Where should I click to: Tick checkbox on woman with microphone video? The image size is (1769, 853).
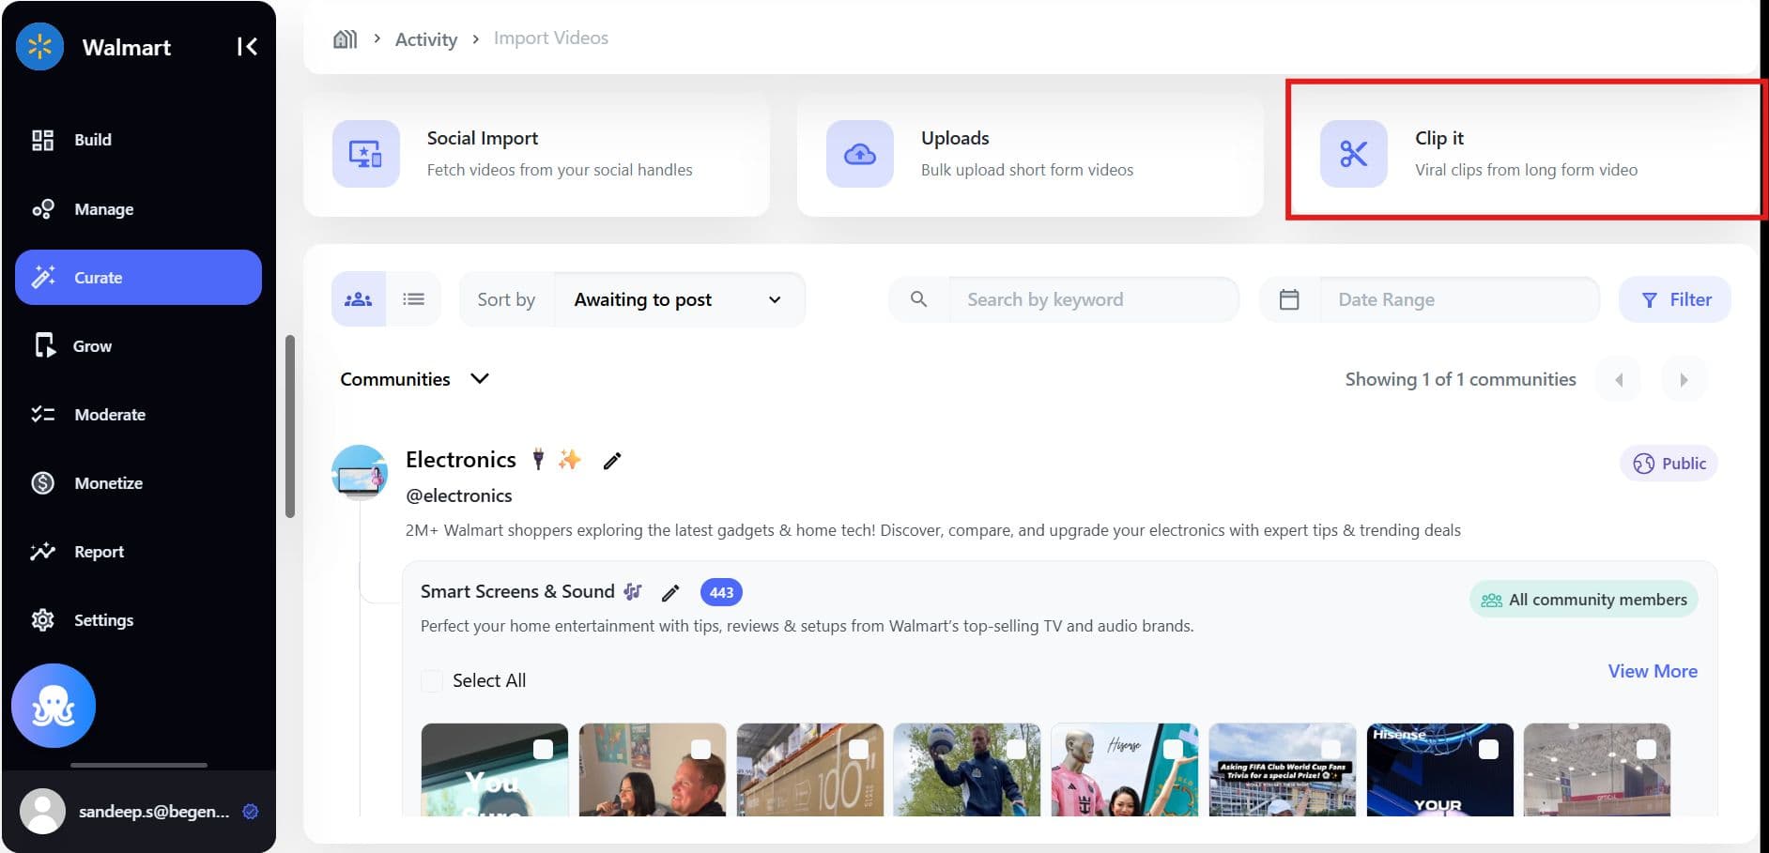click(700, 749)
